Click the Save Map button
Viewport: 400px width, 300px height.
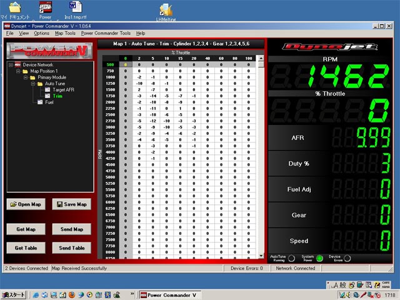pyautogui.click(x=72, y=204)
